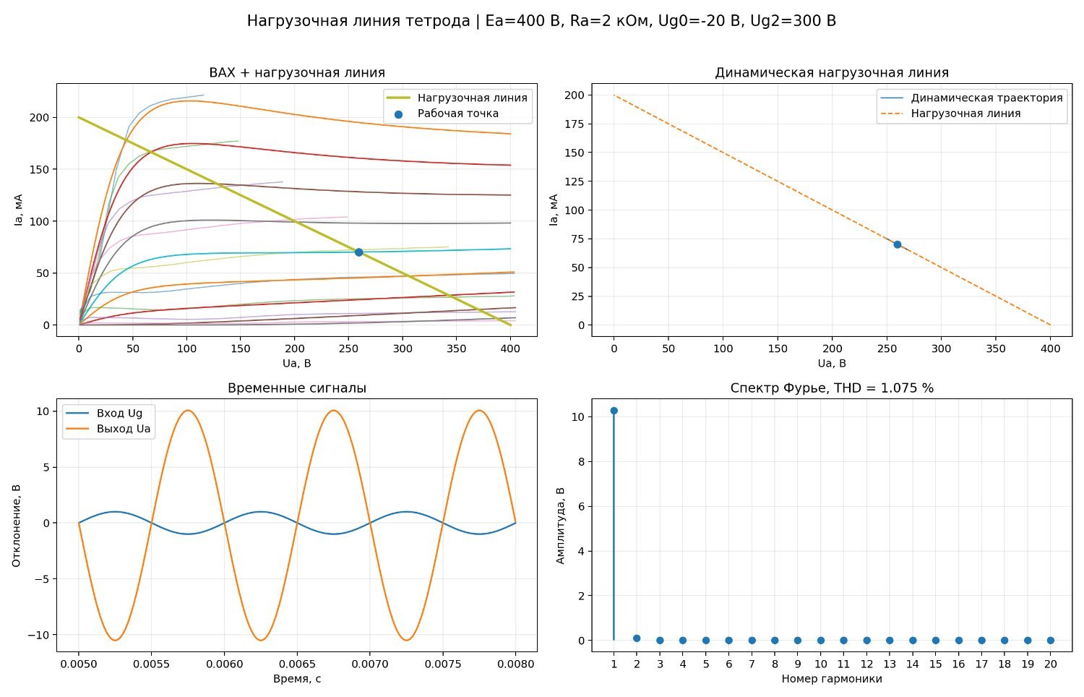Screen dimensions: 1084x697
Task: Select the "−5" tick on the deviation axis
Action: click(x=40, y=579)
